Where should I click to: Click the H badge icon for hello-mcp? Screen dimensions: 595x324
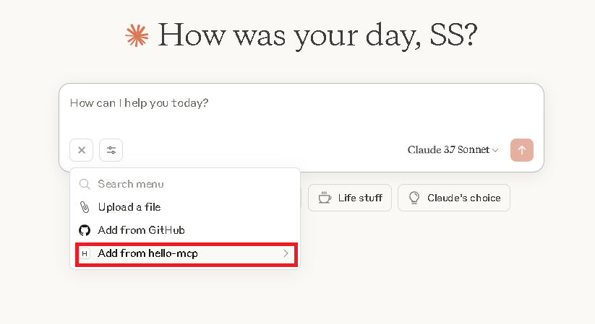coord(85,253)
